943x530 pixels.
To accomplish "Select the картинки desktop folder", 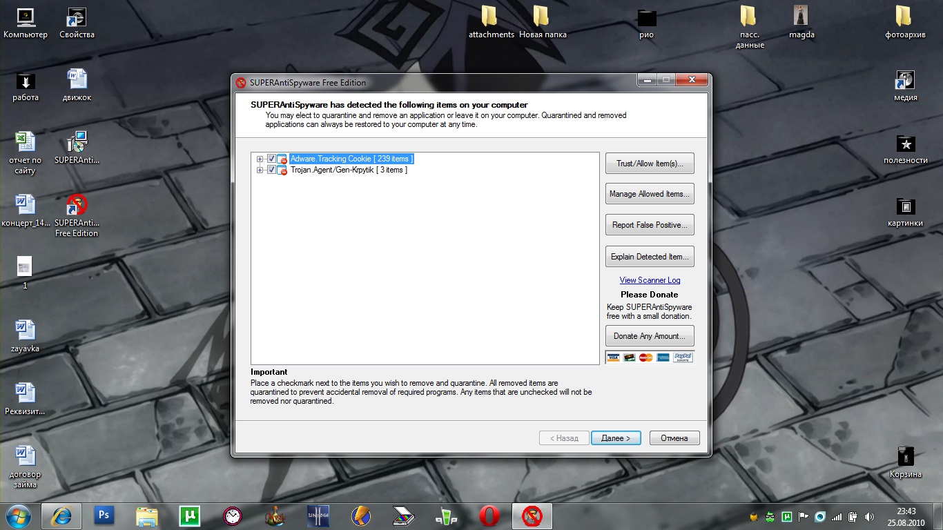I will click(905, 212).
